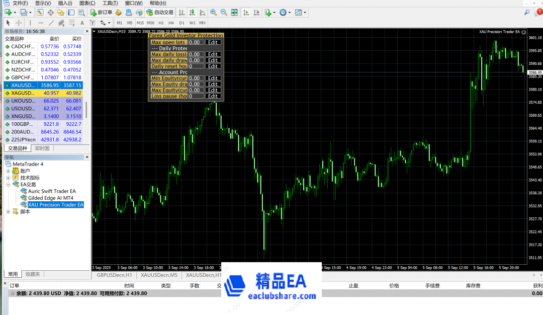Click Edit beside Daily reset hour
The width and height of the screenshot is (543, 315).
point(213,66)
